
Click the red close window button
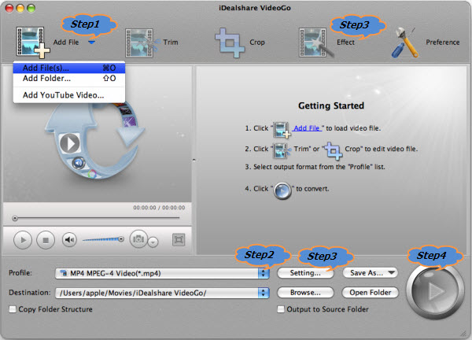pos(9,8)
